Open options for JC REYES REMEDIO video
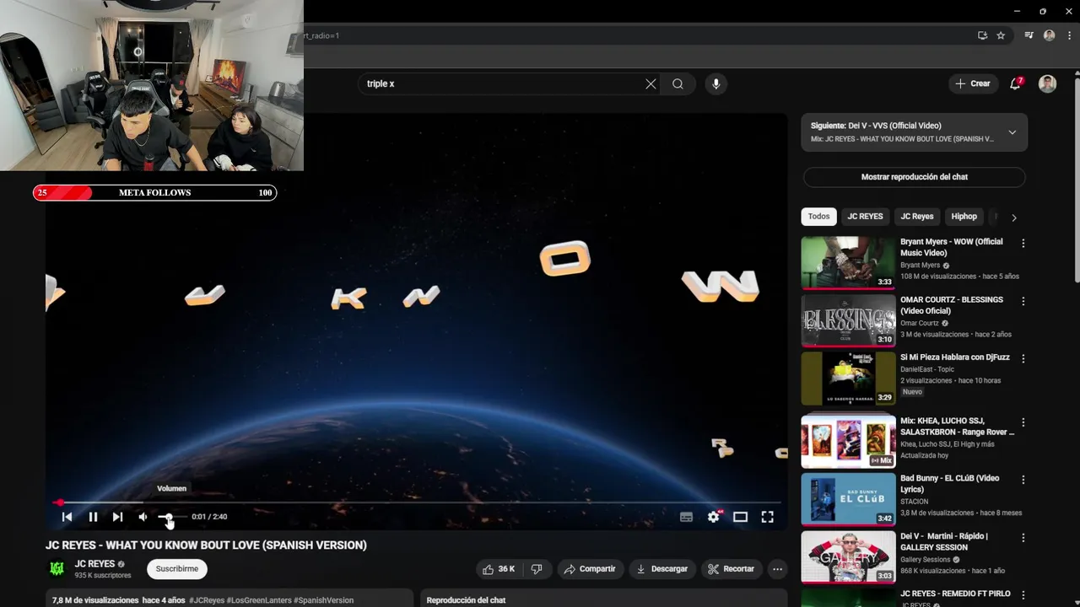1080x607 pixels. click(x=1023, y=594)
